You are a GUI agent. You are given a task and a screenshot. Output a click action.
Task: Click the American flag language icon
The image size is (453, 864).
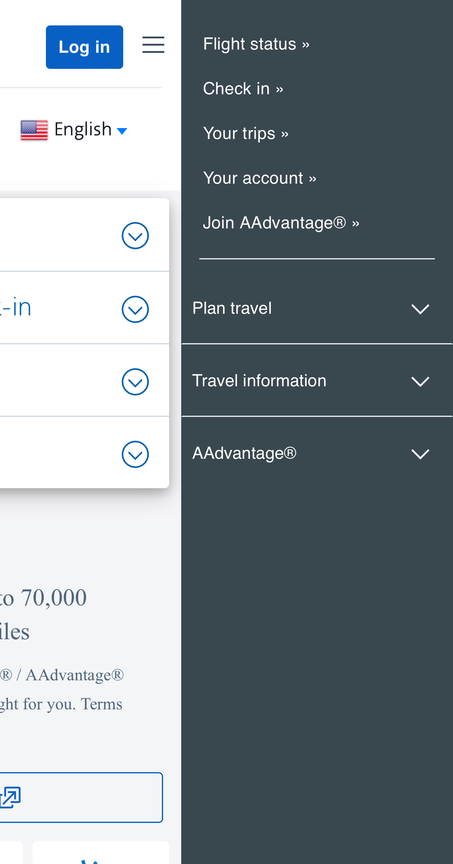click(34, 130)
